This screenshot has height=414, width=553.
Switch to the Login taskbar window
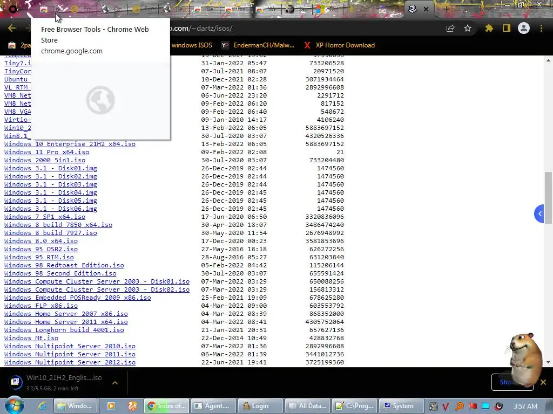coord(260,406)
